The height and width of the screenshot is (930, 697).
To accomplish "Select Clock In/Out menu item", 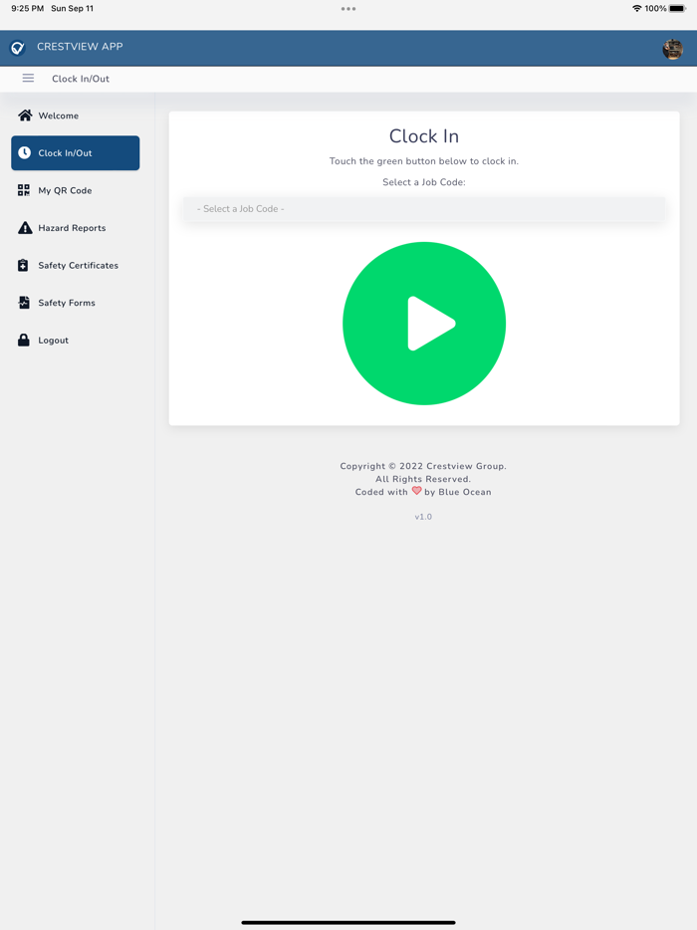I will 76,153.
